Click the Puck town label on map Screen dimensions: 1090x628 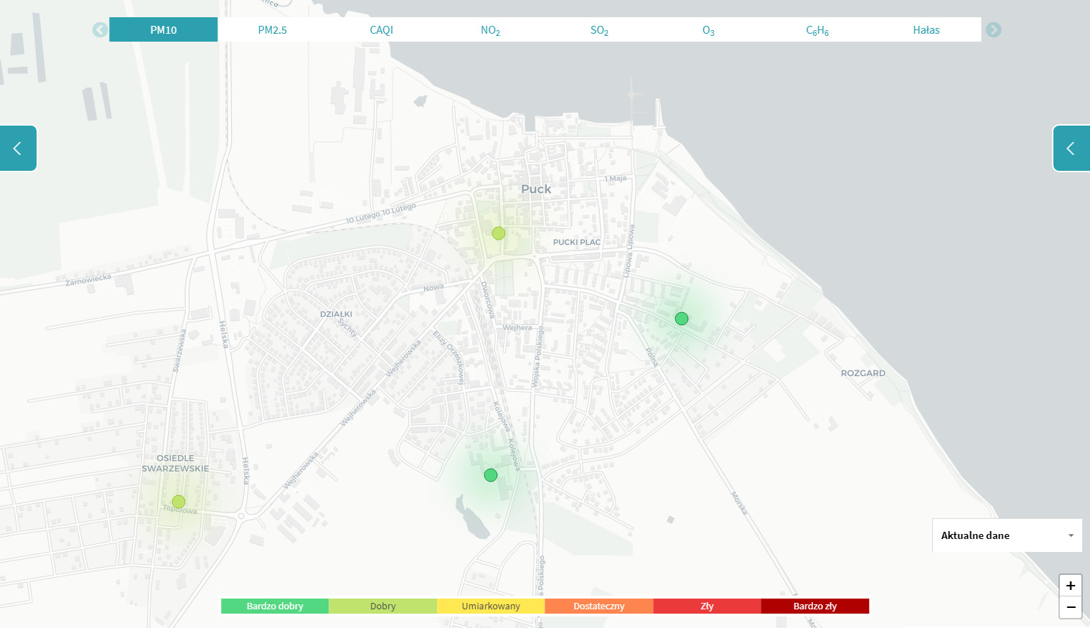[x=536, y=189]
